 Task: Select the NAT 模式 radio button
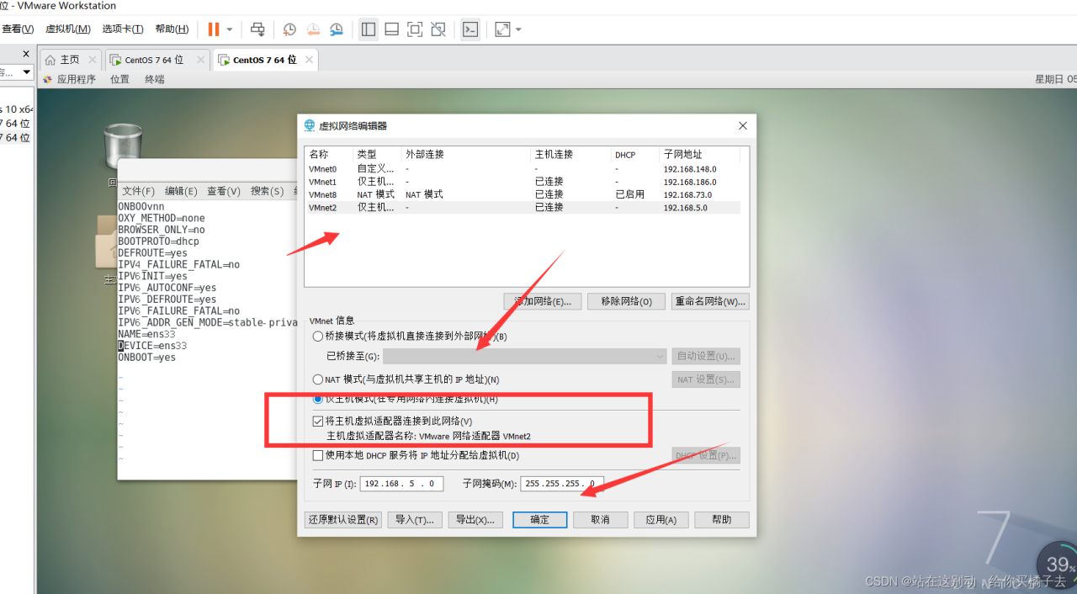click(318, 379)
